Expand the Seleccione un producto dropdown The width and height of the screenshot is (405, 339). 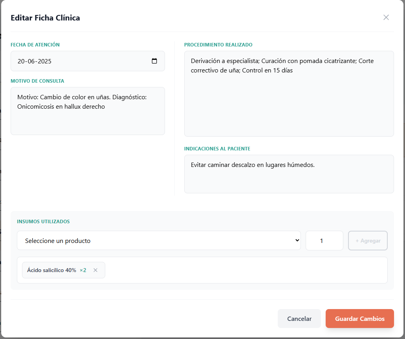159,241
